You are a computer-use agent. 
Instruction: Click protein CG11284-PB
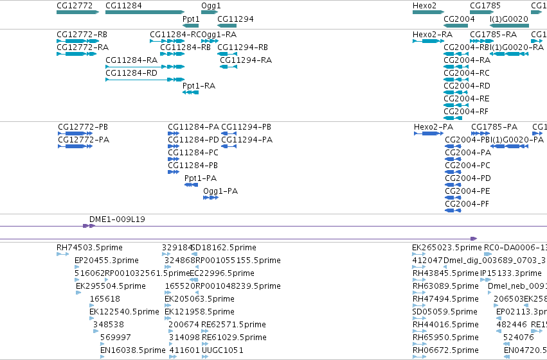(x=174, y=173)
